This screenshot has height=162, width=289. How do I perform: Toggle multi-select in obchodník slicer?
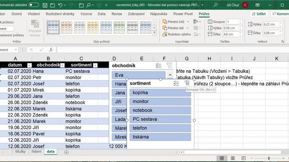coord(158,66)
